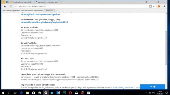The width and height of the screenshot is (170, 95).
Task: Open the reader mode page icon in address bar
Action: 150,6
